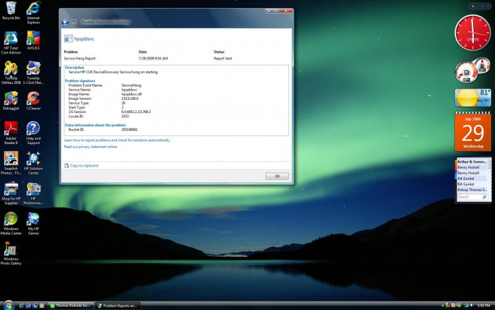Select Bishop Thomas contact in sidebar gadget
The width and height of the screenshot is (495, 310).
point(472,190)
